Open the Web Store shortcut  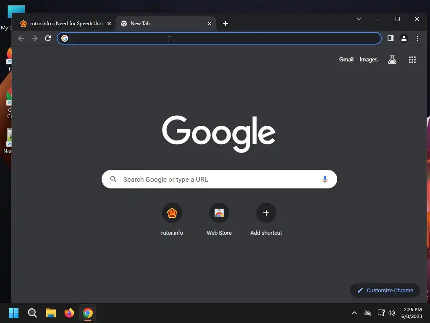tap(219, 219)
